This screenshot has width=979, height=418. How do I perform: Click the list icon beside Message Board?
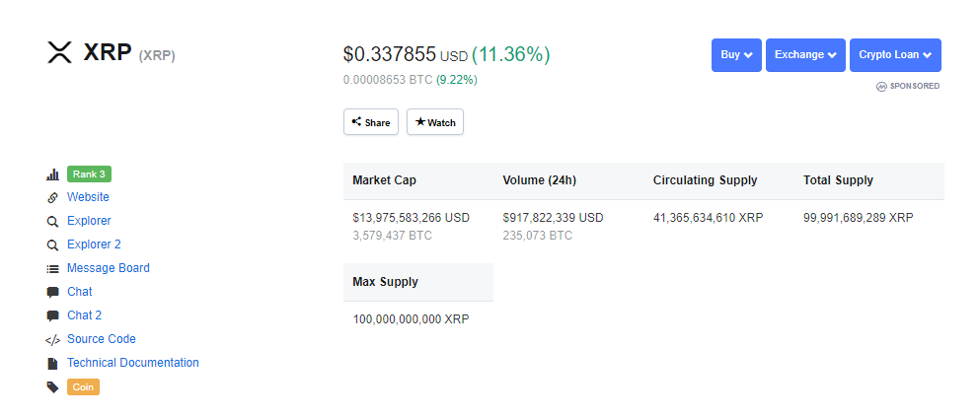[52, 269]
